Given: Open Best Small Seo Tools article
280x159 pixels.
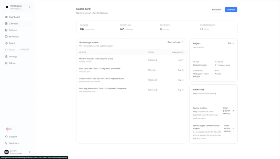Looking at the screenshot, I should (131, 70).
